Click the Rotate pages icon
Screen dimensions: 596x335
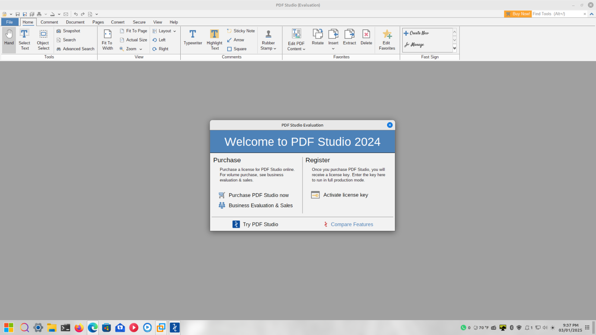coord(318,37)
